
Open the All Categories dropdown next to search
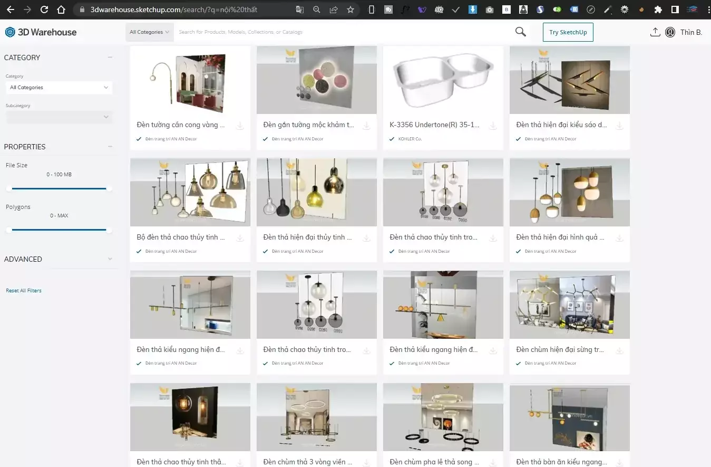[x=149, y=32]
